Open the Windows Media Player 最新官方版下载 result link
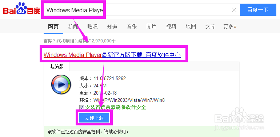The width and height of the screenshot is (280, 137). [x=112, y=55]
